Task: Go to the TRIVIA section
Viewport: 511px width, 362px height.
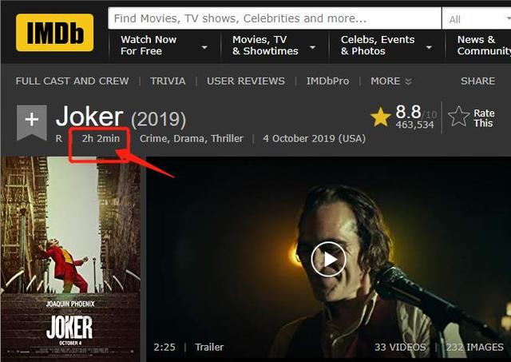Action: pyautogui.click(x=168, y=81)
